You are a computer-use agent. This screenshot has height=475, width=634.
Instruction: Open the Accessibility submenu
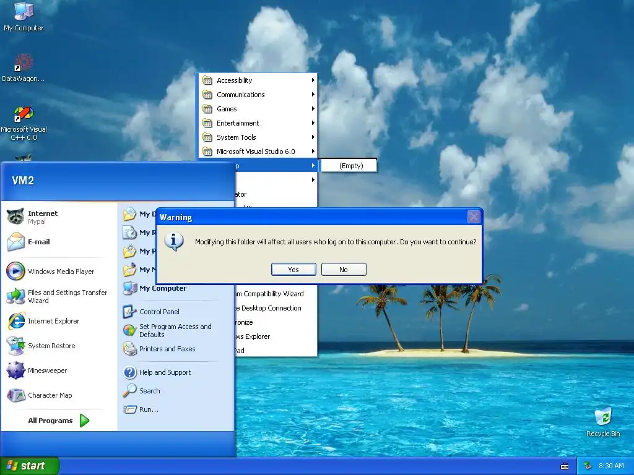tap(258, 80)
